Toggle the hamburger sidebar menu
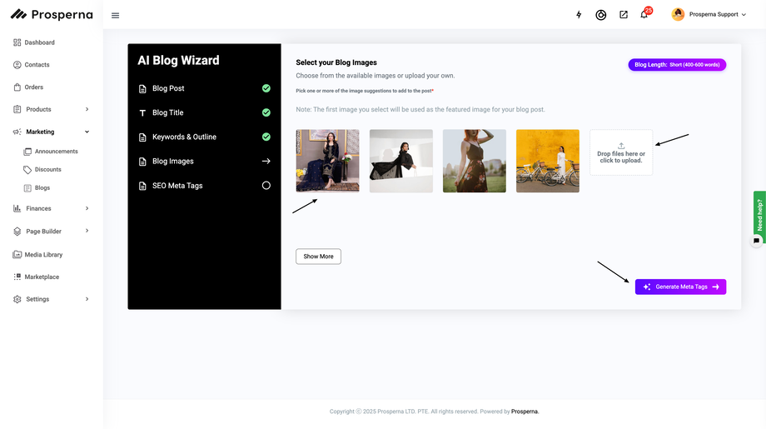 pos(115,16)
